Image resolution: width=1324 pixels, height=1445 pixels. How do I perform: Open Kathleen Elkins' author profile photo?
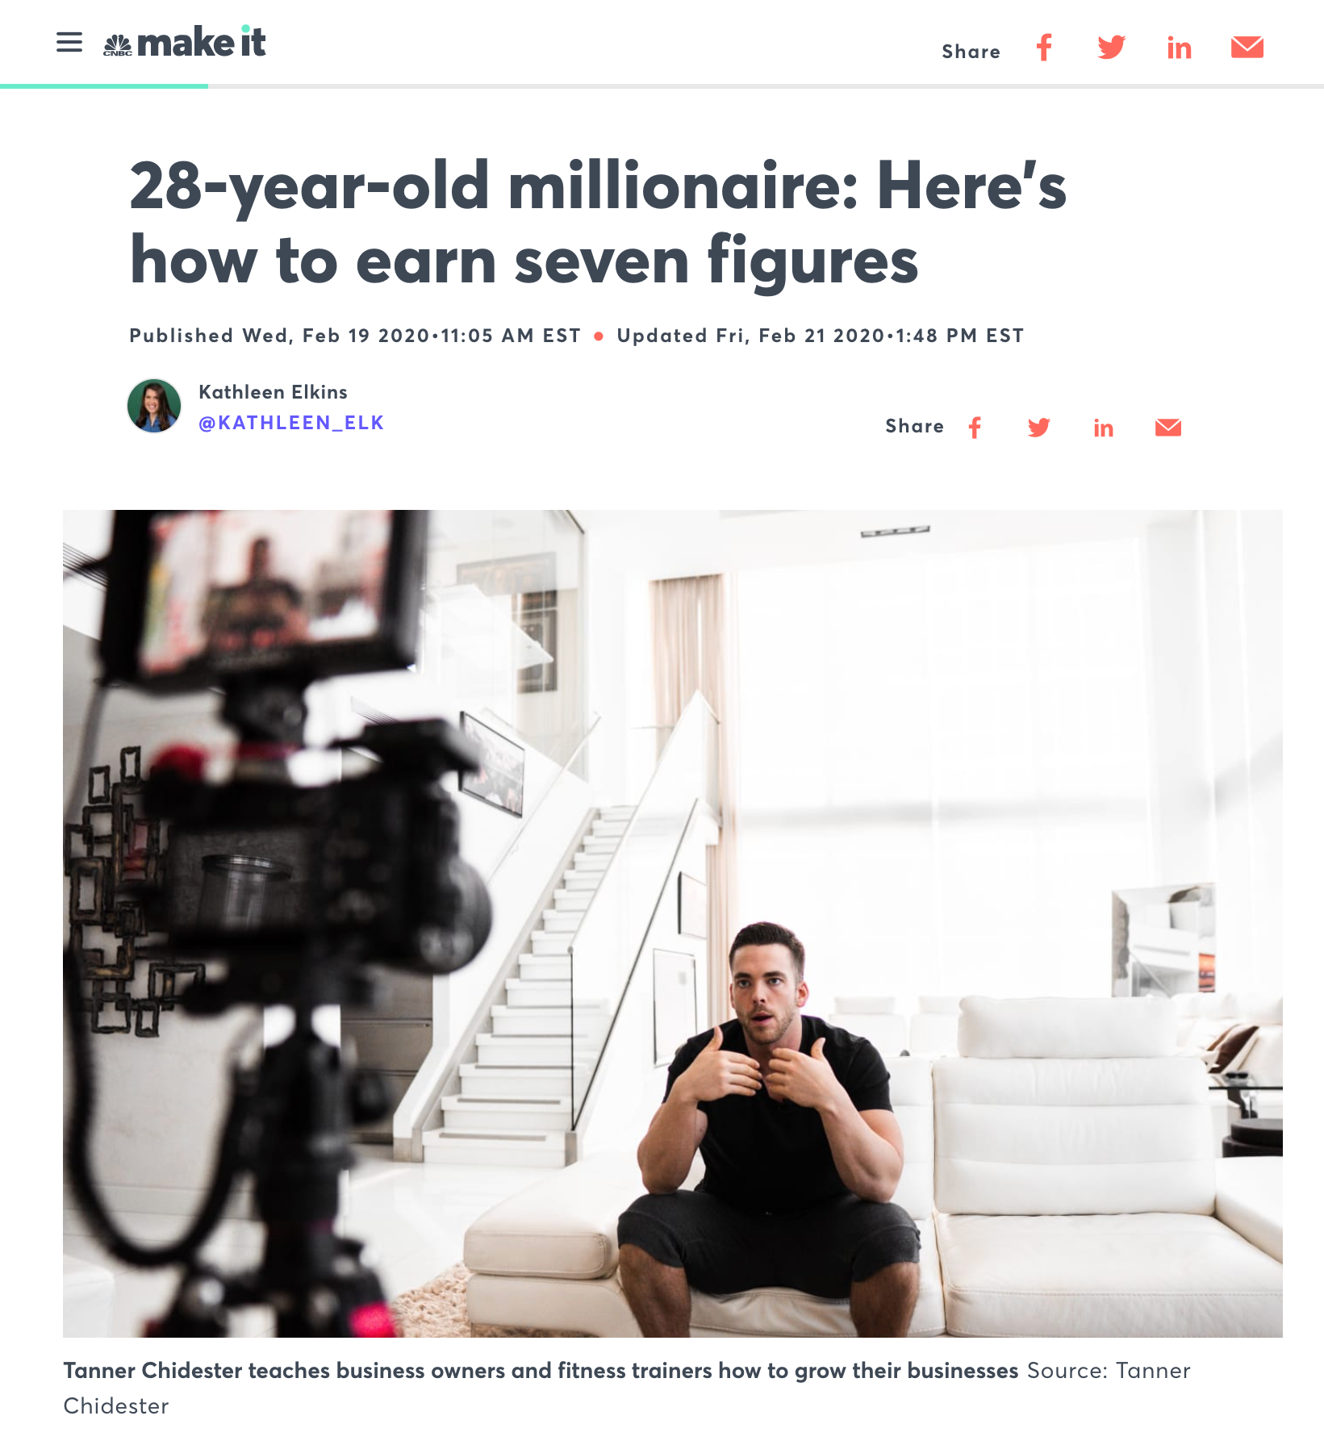154,406
